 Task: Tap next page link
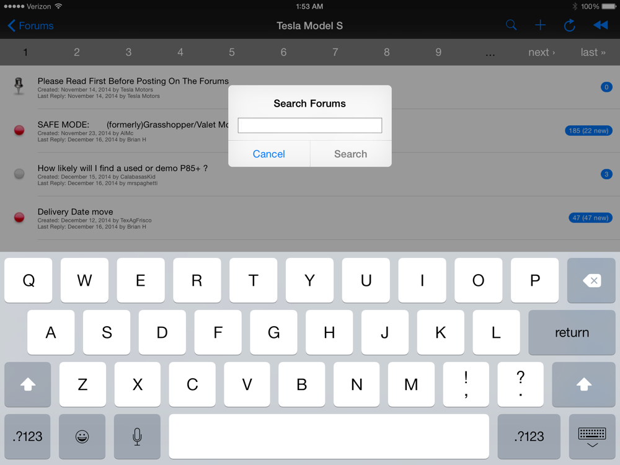(x=542, y=52)
